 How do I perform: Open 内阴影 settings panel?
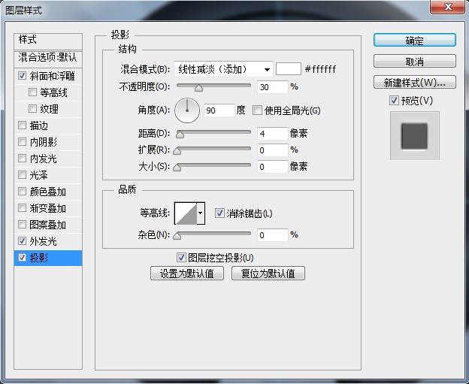pos(43,142)
